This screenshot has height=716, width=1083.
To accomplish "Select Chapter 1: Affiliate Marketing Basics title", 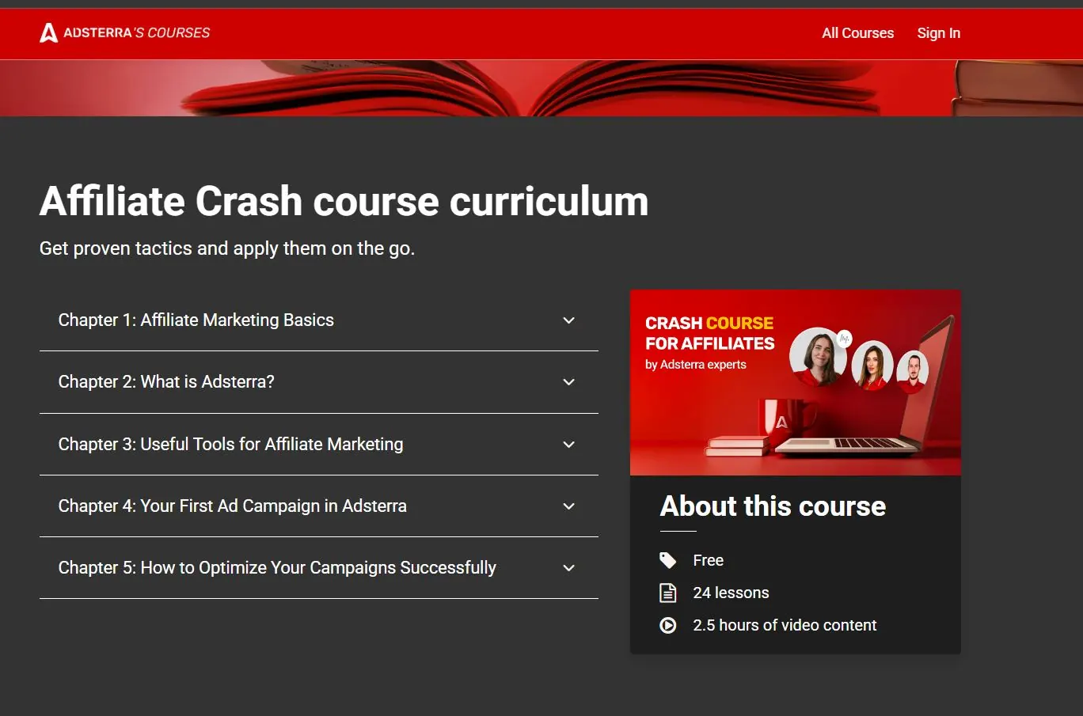I will click(196, 320).
